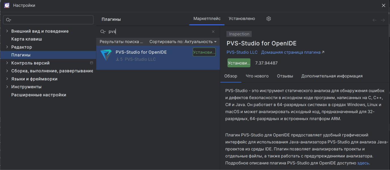Expand the Редактор settings section
This screenshot has height=170, width=390.
pyautogui.click(x=7, y=47)
